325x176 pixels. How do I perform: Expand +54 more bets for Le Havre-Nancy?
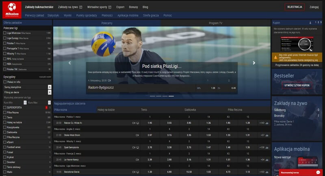pyautogui.click(x=262, y=160)
